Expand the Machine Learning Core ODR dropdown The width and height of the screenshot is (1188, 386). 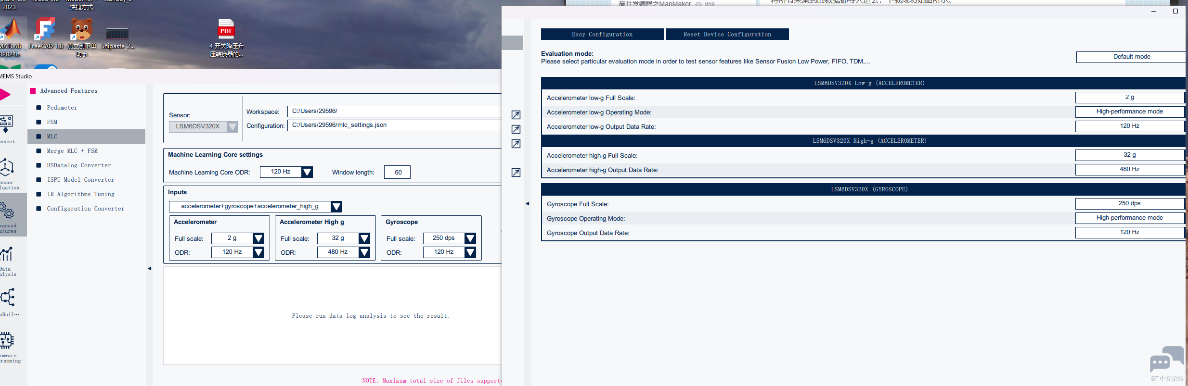(x=307, y=172)
